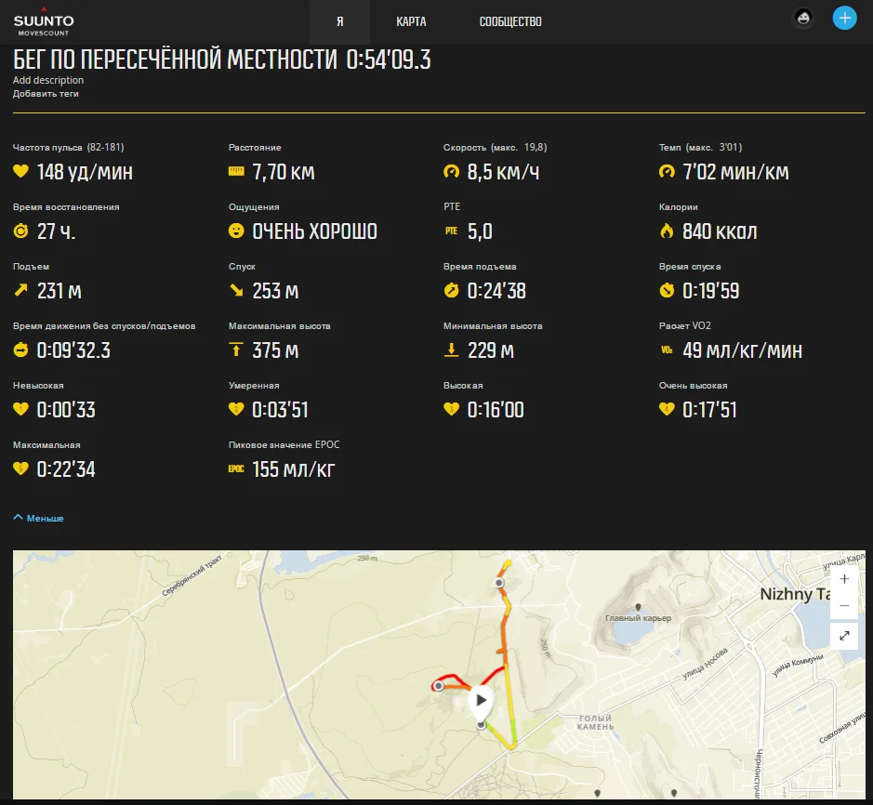Click the heart icon beside 148 уд/мин
The width and height of the screenshot is (873, 805).
point(20,171)
